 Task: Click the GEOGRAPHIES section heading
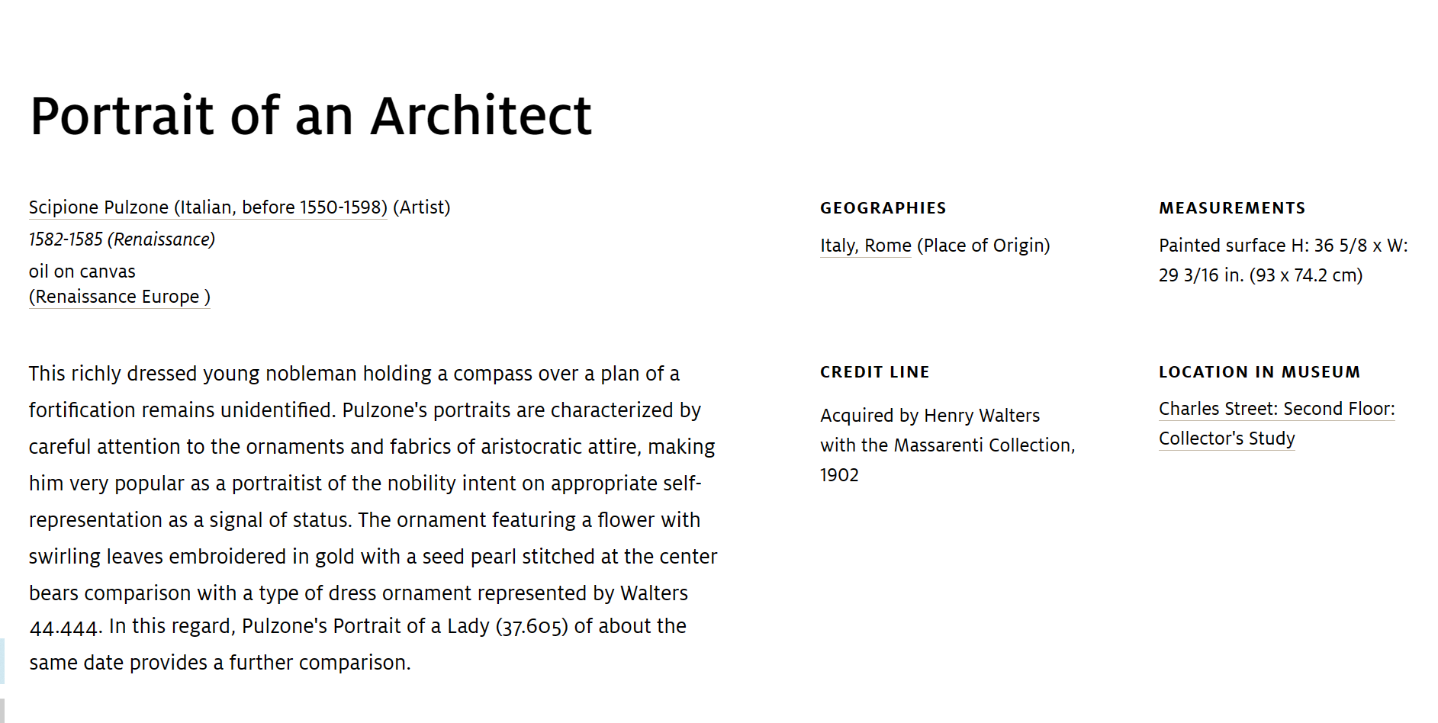(883, 208)
